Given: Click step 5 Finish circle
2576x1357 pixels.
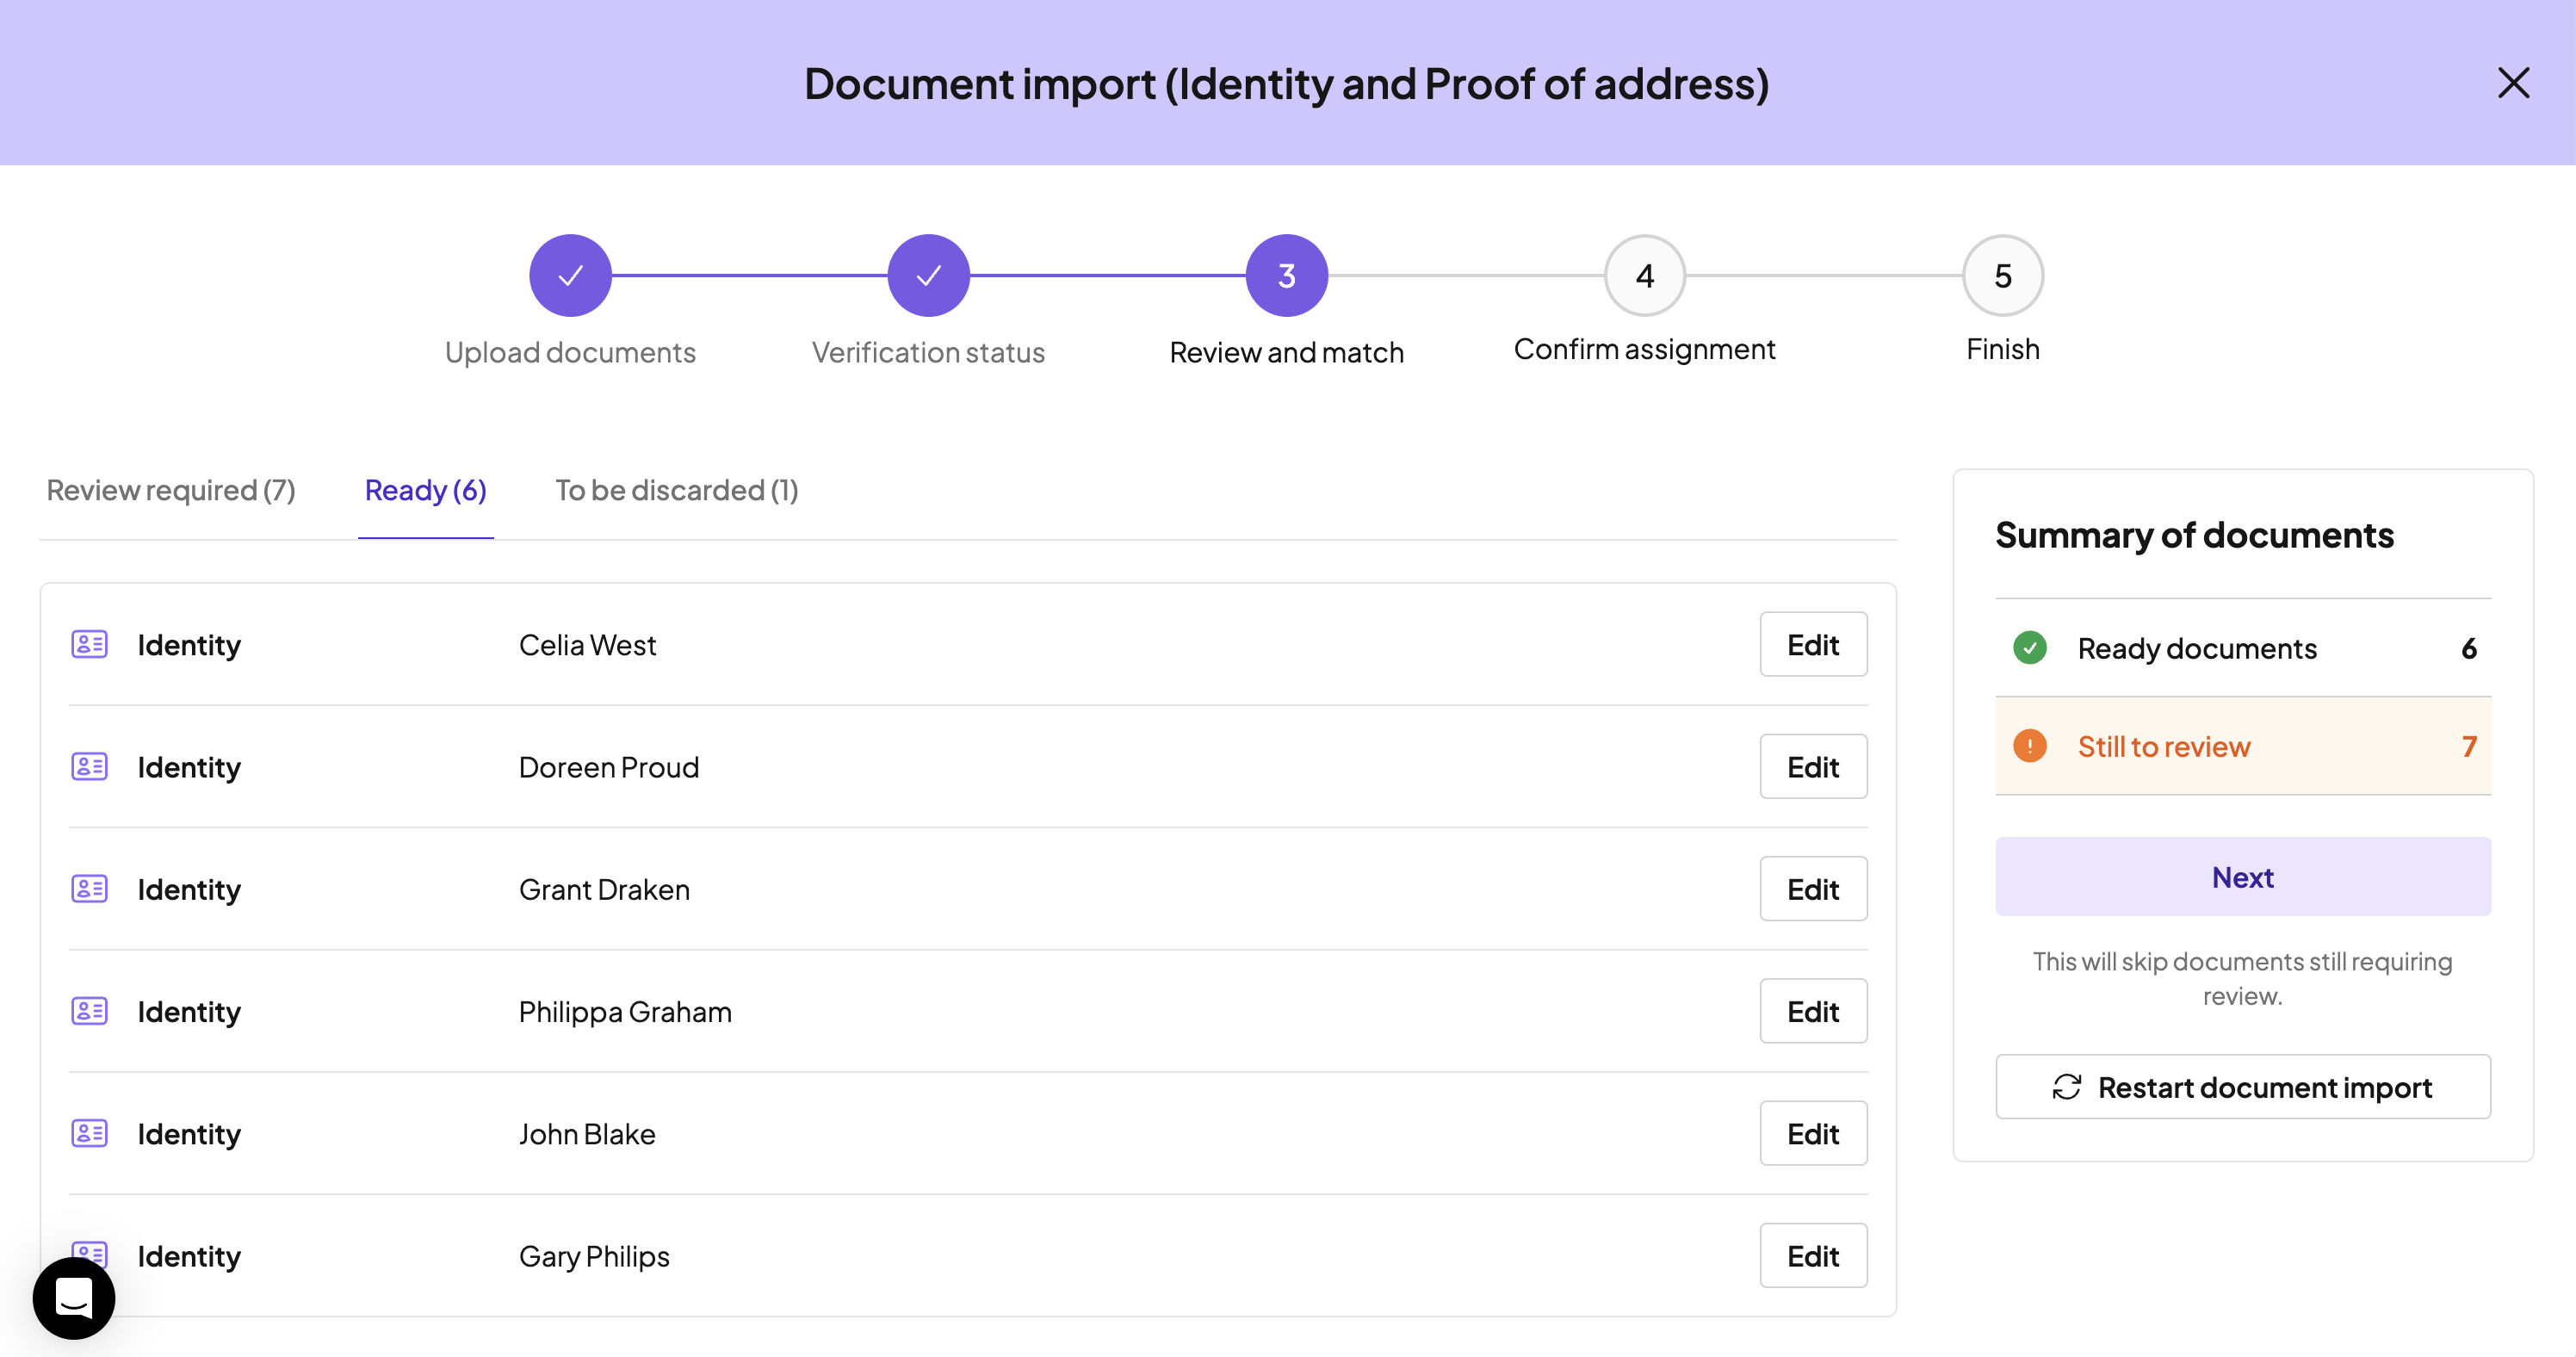Looking at the screenshot, I should (2002, 275).
